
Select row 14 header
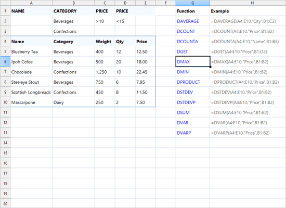coord(5,142)
